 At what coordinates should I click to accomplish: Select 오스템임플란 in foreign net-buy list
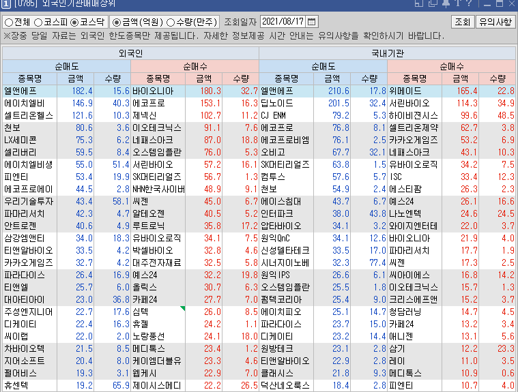[x=157, y=153]
